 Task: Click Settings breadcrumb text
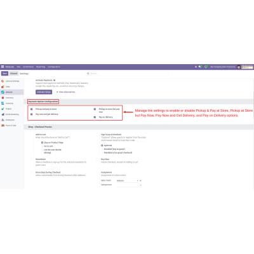click(24, 74)
